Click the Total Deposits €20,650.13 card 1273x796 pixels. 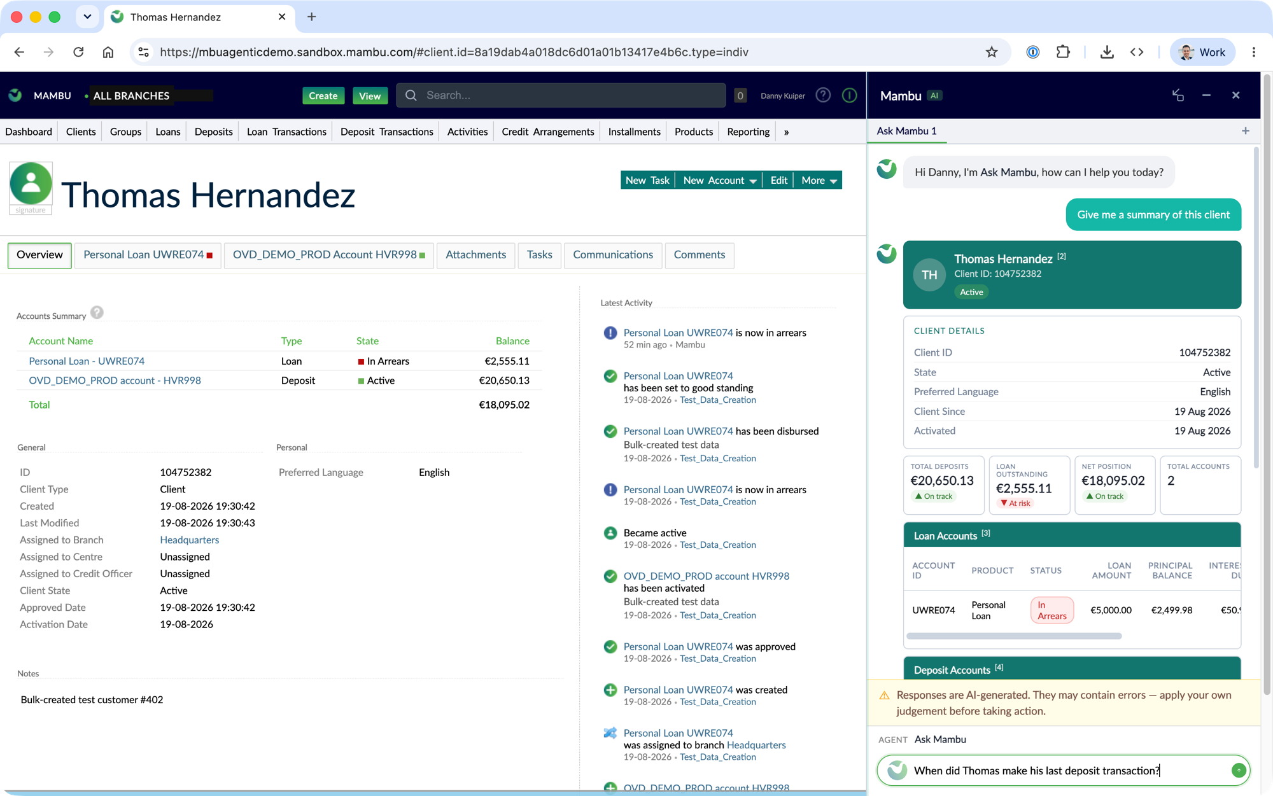pyautogui.click(x=943, y=485)
